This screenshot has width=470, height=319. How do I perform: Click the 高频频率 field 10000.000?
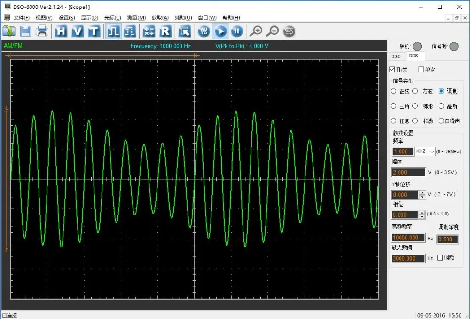coord(408,238)
